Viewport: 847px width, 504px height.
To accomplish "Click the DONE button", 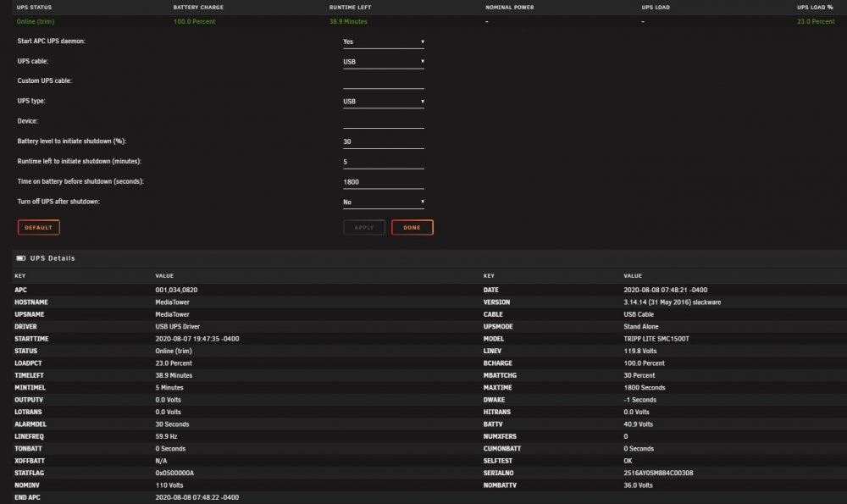I will coord(412,227).
